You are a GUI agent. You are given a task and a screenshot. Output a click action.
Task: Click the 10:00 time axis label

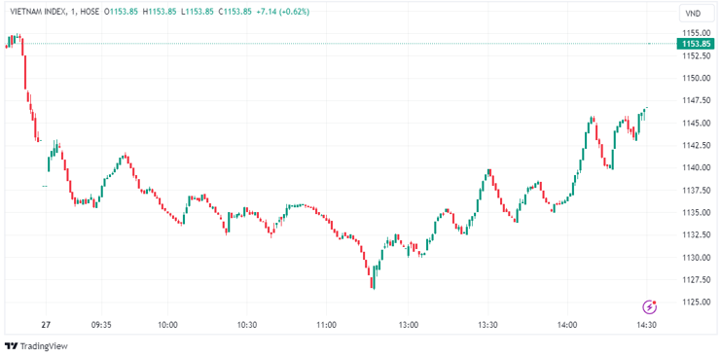(167, 325)
